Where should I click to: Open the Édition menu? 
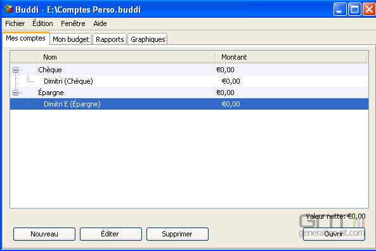[42, 23]
